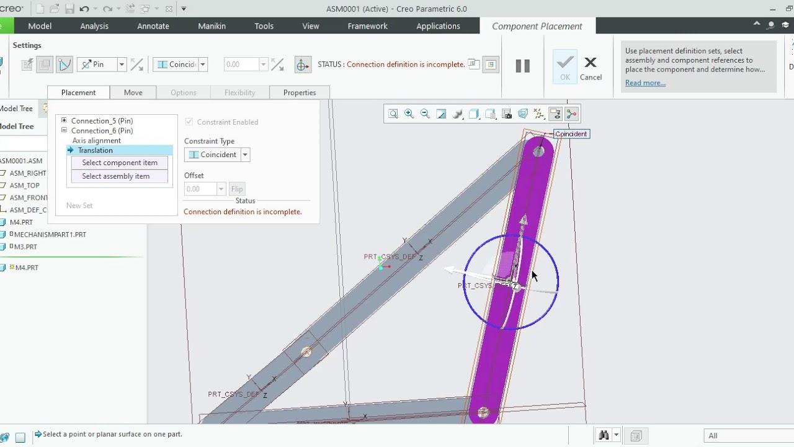Select M3.PRT in model tree

[25, 246]
